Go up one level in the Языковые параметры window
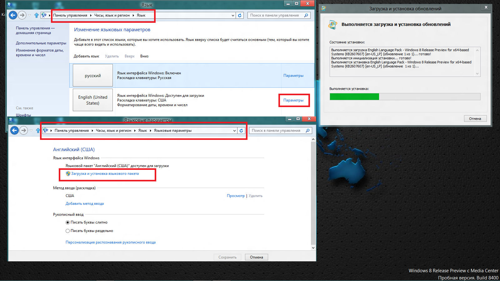This screenshot has height=281, width=500. pos(38,131)
